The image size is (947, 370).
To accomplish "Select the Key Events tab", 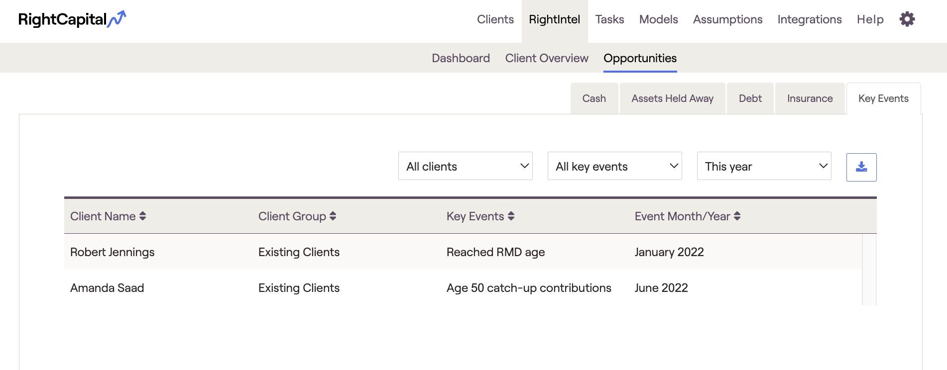I will (884, 98).
